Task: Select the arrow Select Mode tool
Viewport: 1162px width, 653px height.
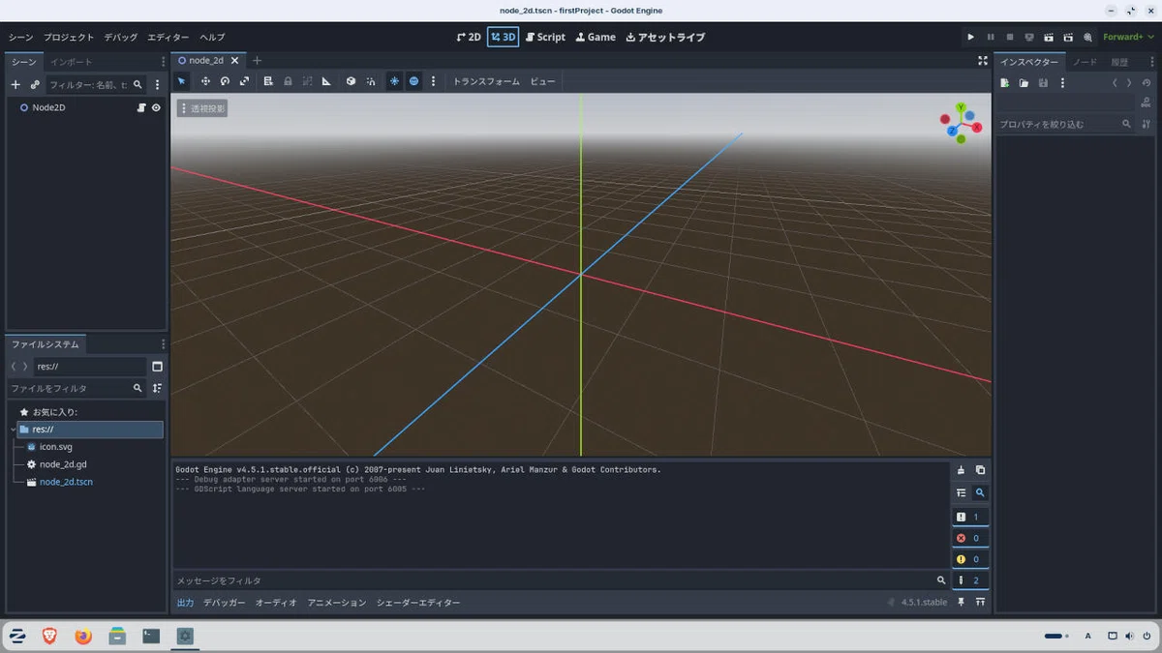Action: point(181,81)
